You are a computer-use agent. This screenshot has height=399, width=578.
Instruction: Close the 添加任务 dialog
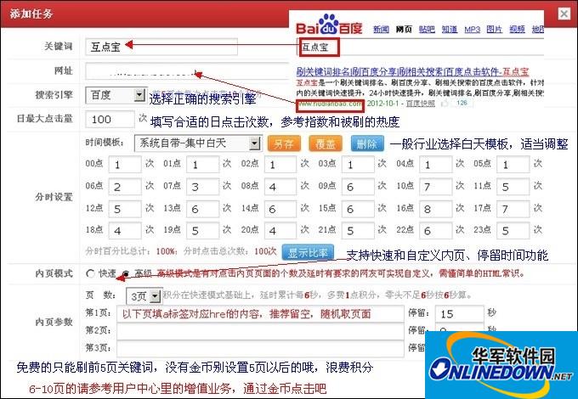pos(564,14)
